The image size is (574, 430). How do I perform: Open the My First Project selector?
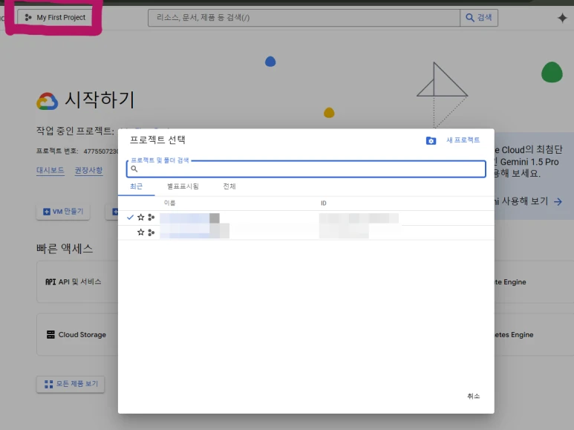(55, 17)
